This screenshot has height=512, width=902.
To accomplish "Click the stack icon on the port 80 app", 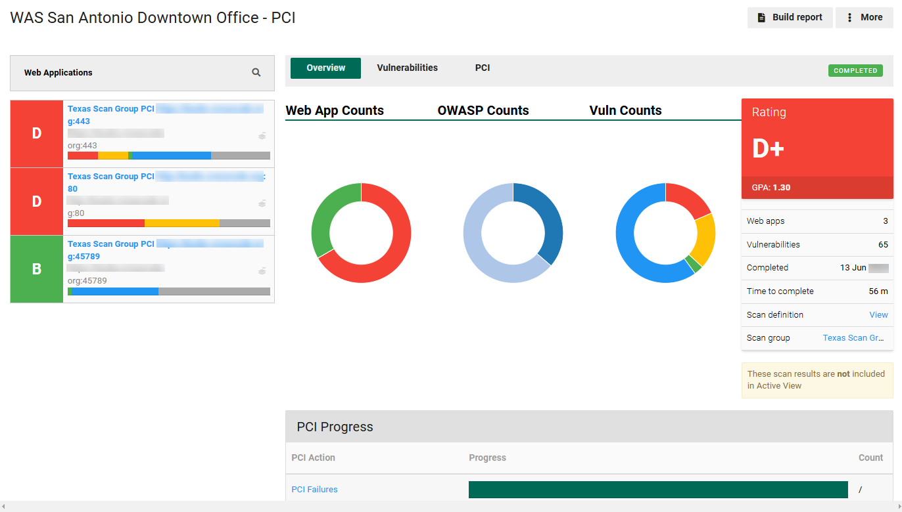I will coord(262,203).
